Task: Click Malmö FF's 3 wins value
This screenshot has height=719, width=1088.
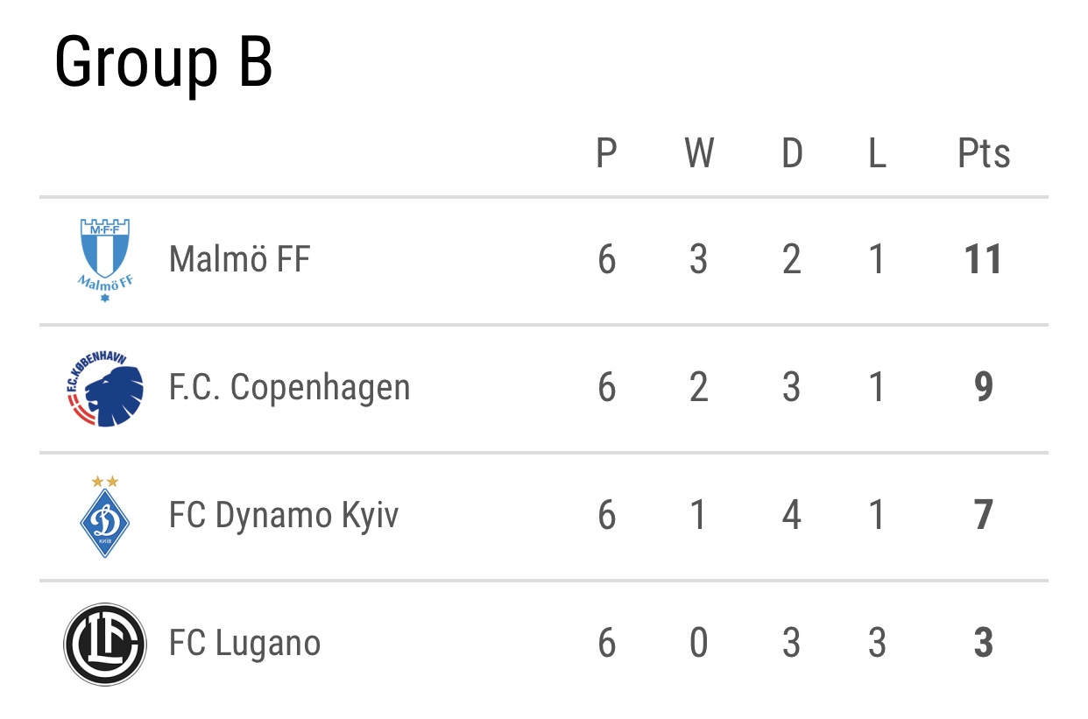Action: point(698,260)
